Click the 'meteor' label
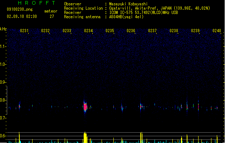This screenshot has height=143, width=225. (51, 11)
